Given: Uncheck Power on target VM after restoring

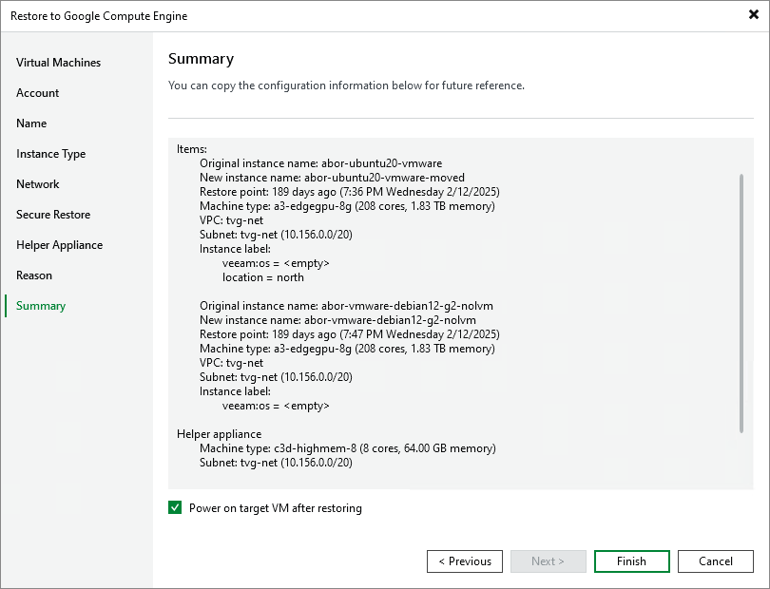Looking at the screenshot, I should click(x=175, y=507).
